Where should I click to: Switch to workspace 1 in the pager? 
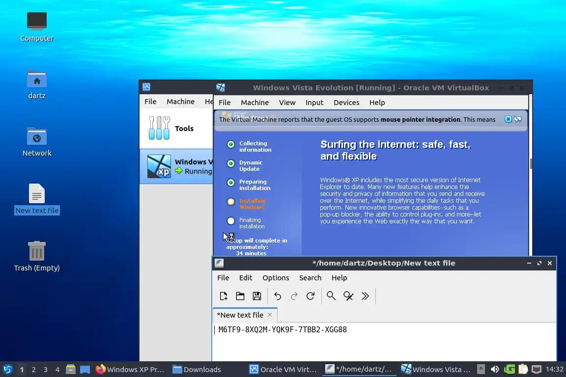[22, 370]
